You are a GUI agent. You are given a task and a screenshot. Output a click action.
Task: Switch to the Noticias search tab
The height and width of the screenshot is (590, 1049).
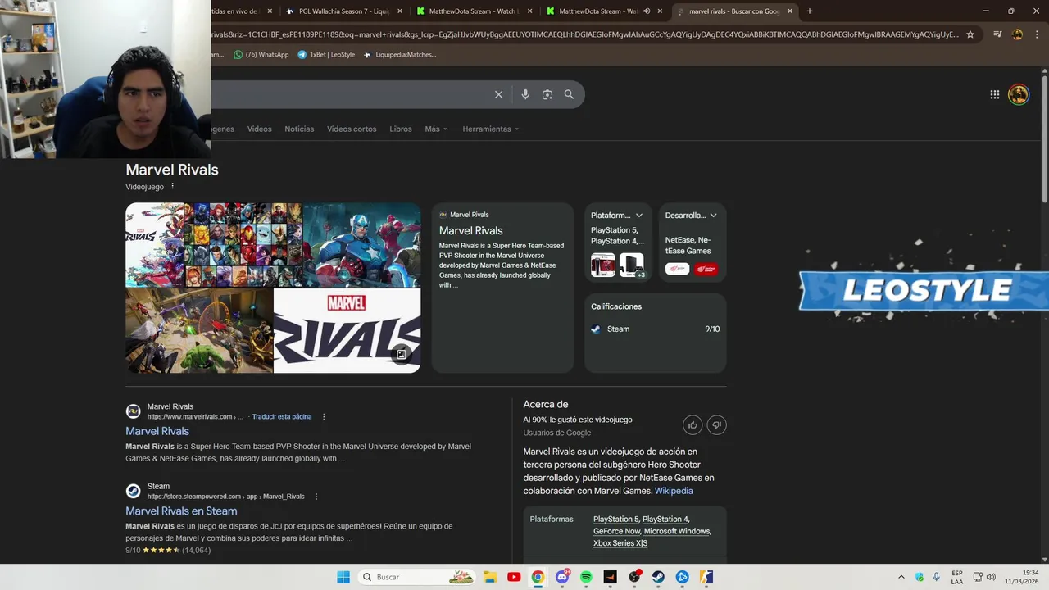coord(299,129)
